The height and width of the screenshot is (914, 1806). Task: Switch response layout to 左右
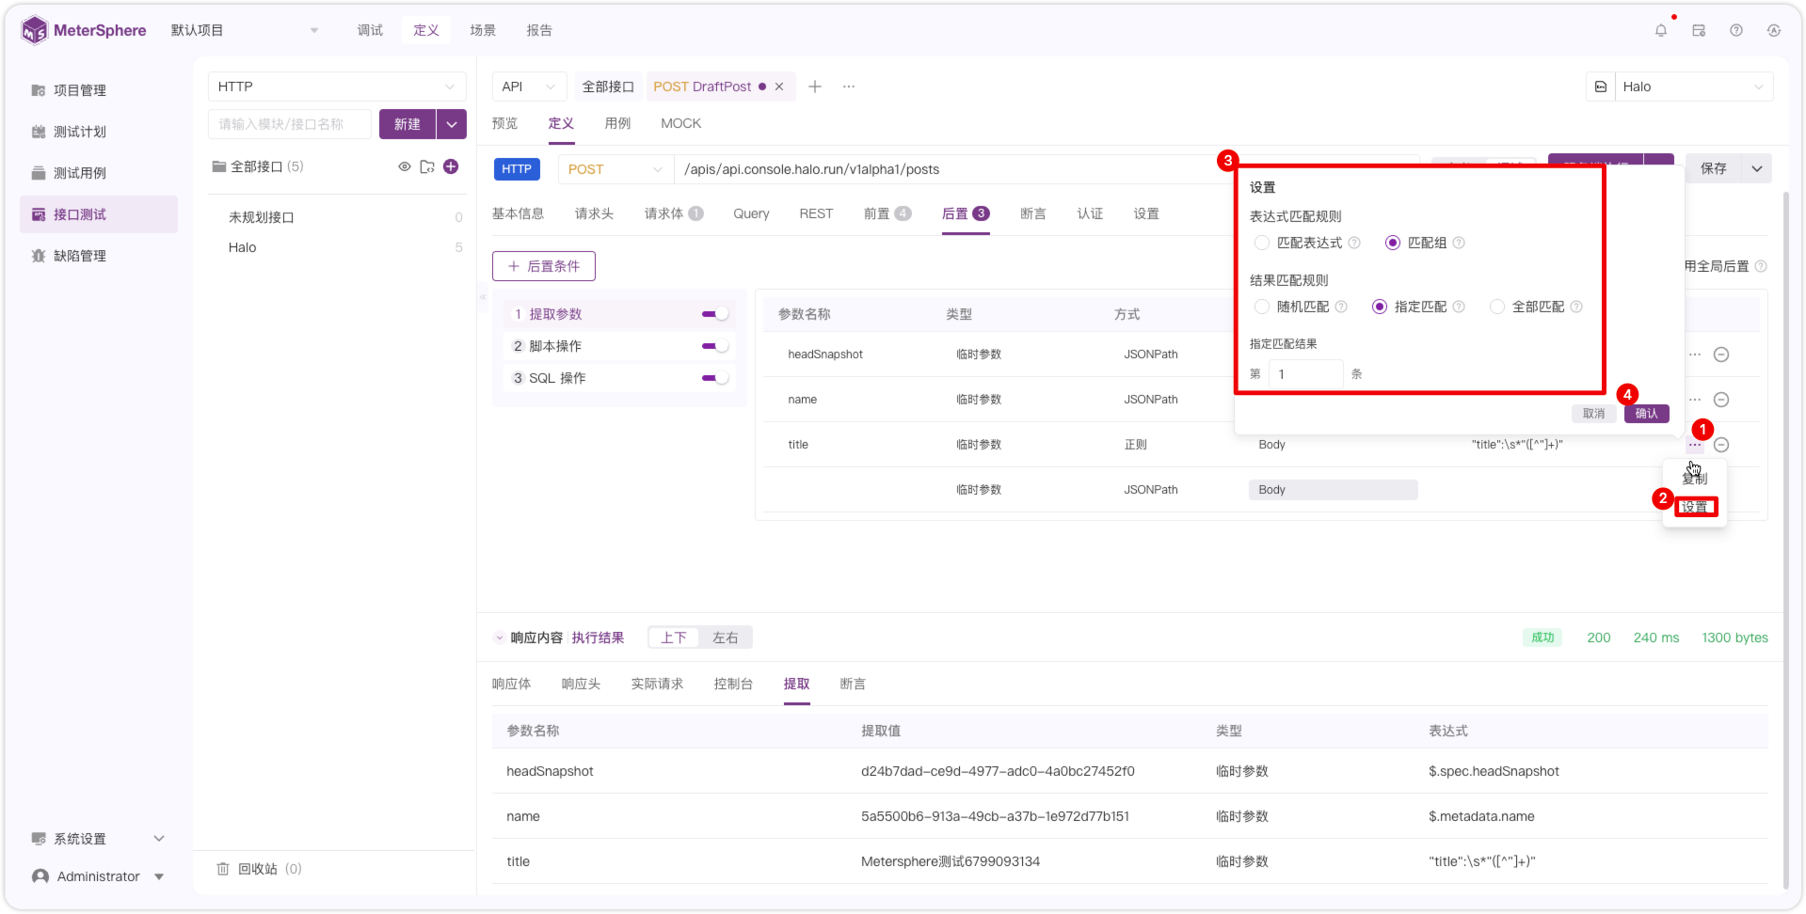pos(726,638)
